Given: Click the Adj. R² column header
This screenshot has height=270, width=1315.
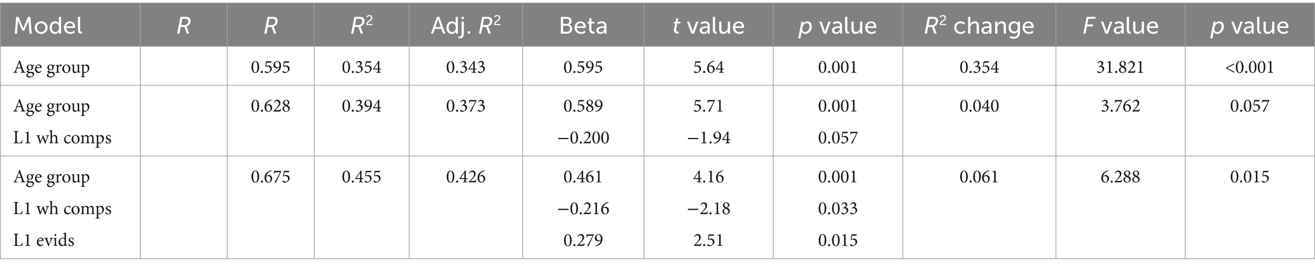Looking at the screenshot, I should [465, 26].
